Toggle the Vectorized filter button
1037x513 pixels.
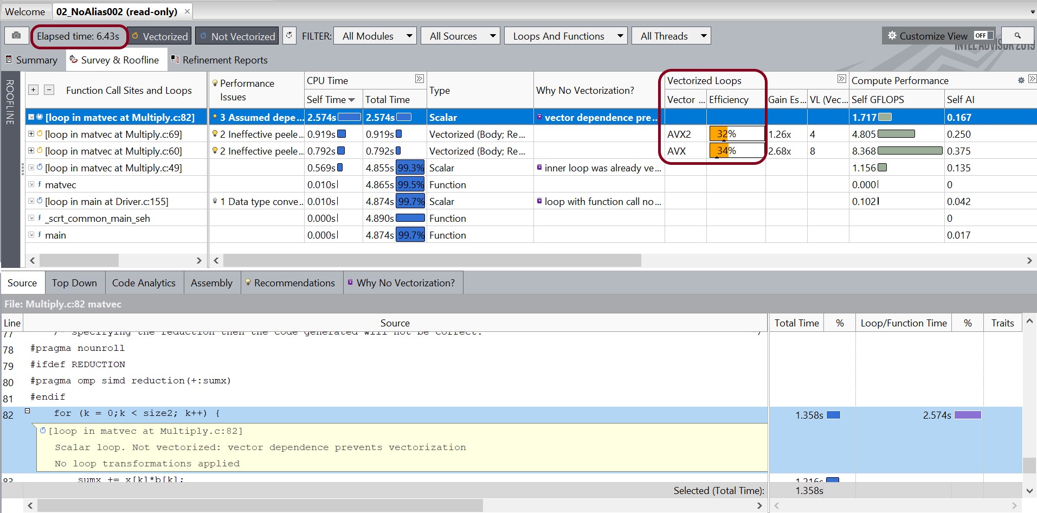click(160, 36)
